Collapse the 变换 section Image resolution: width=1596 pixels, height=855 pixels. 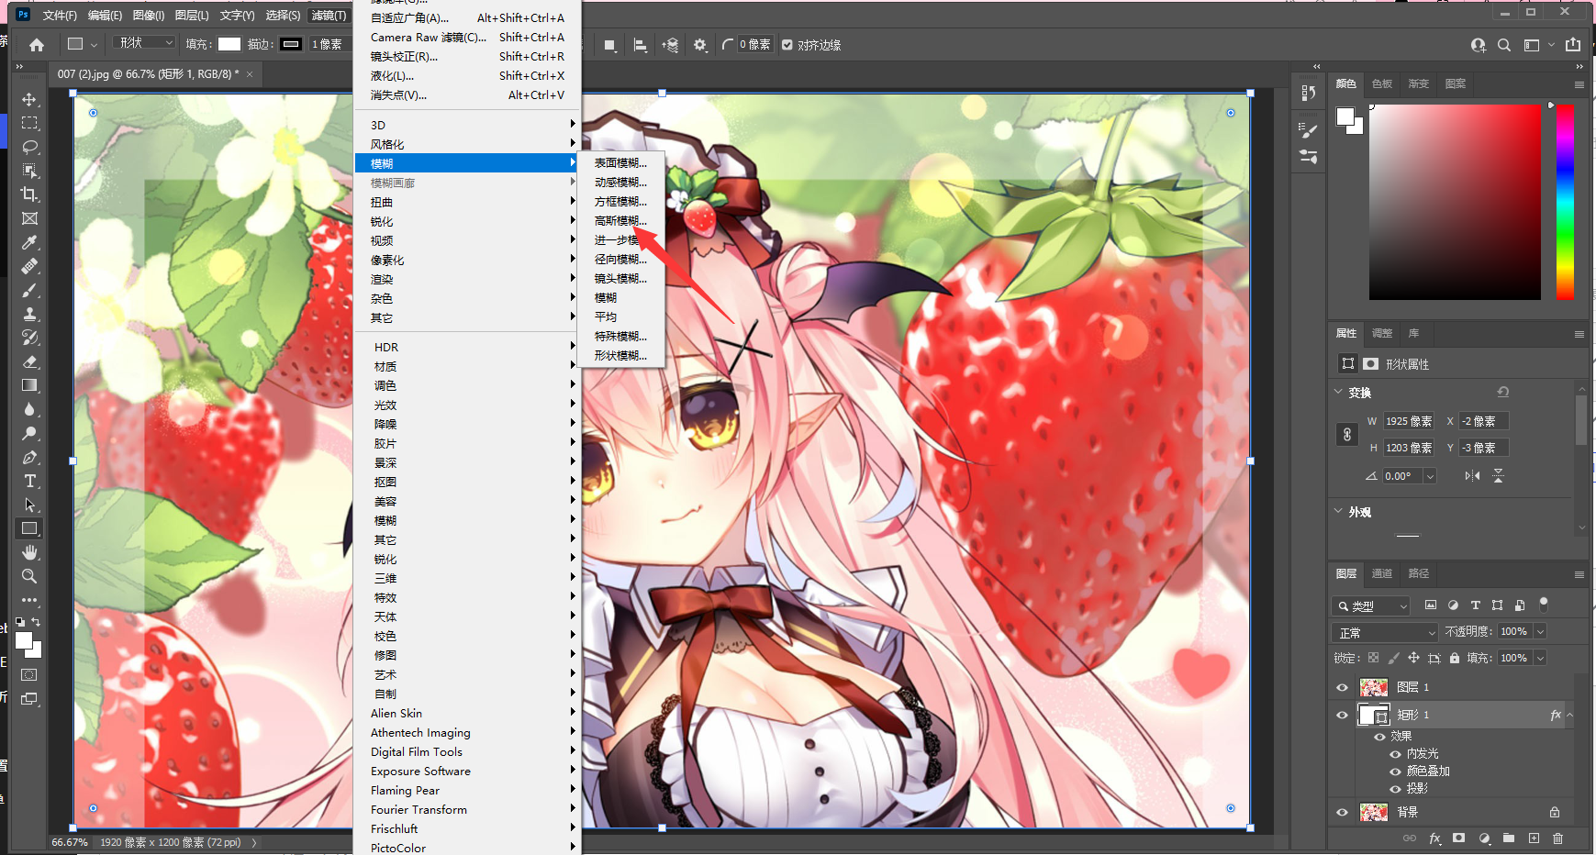point(1338,392)
